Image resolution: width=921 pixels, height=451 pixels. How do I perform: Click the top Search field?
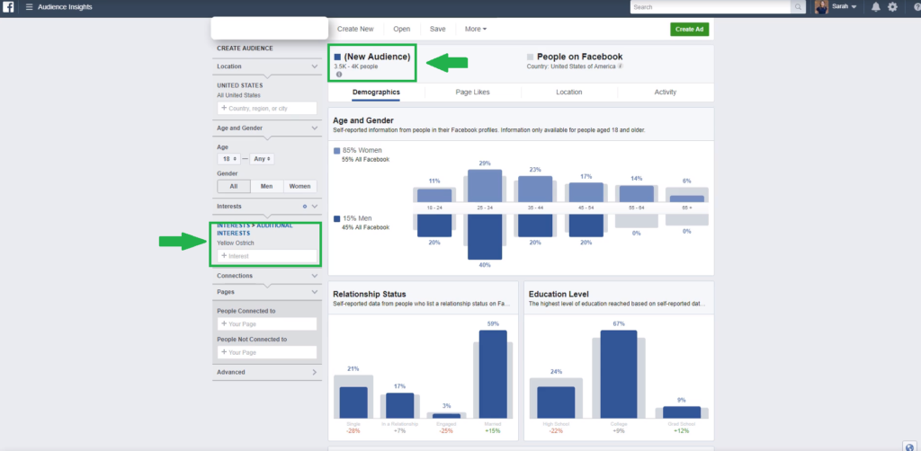point(711,7)
